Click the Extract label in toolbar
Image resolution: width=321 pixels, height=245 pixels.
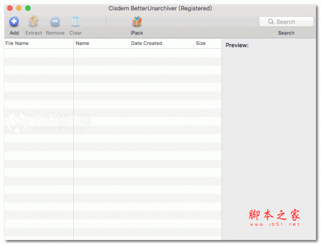pos(34,33)
